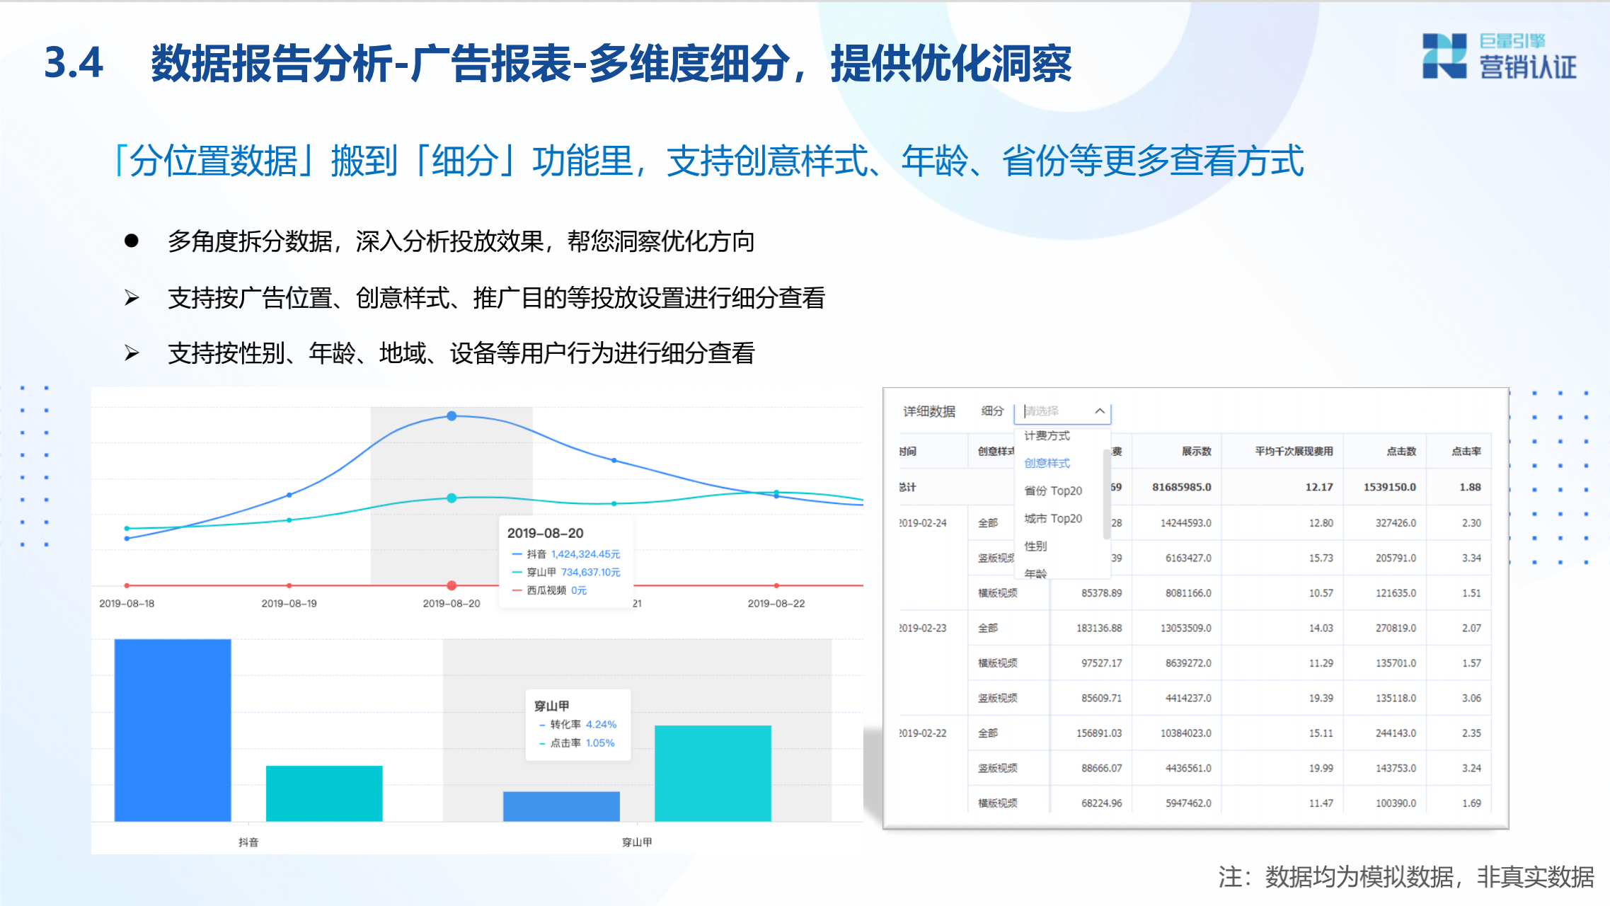Viewport: 1610px width, 906px height.
Task: Click tooltip entry 穿山甲 734,637.10元
Action: point(565,572)
